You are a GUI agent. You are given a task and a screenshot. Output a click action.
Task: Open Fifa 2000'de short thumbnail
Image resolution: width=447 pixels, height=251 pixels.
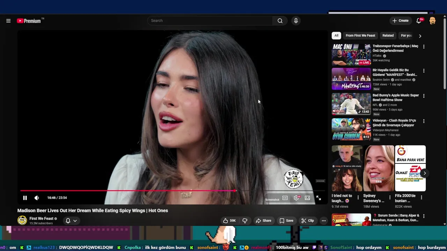click(410, 168)
